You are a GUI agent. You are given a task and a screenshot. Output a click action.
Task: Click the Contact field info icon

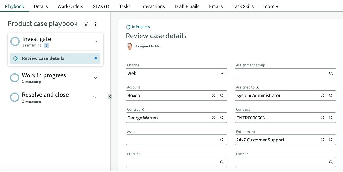coord(214,118)
